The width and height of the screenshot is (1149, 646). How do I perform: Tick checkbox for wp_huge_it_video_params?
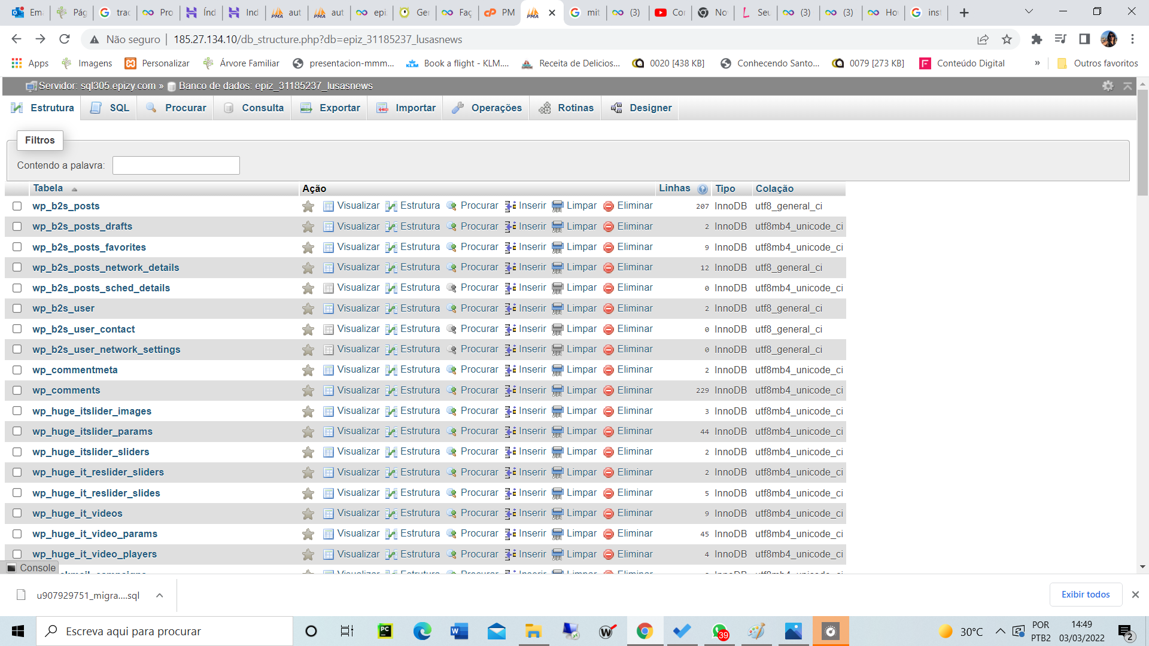tap(17, 534)
